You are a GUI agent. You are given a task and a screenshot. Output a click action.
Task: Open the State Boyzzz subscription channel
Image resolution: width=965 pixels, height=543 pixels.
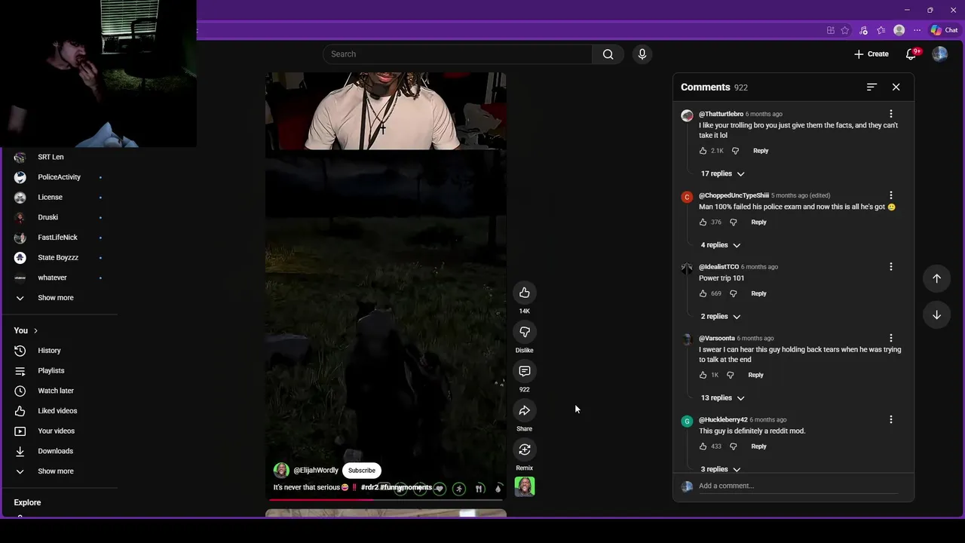click(59, 258)
